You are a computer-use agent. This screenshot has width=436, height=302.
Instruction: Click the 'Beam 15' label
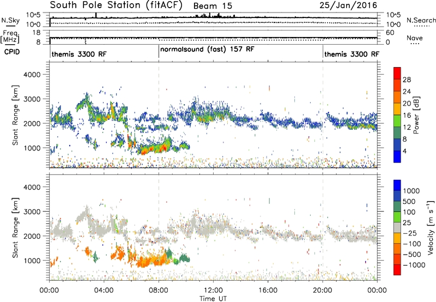click(x=213, y=6)
